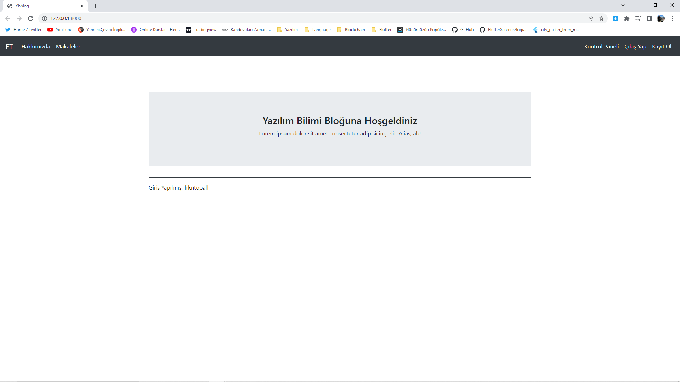
Task: Click the share page icon
Action: (x=590, y=18)
